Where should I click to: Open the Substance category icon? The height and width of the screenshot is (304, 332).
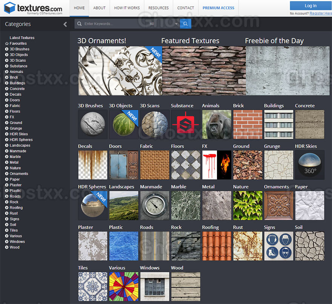[186, 124]
